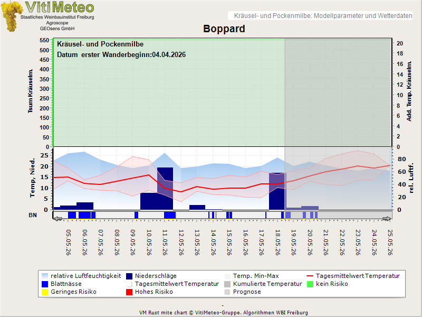Click the precipitation bar on 10.05.26
Image resolution: width=422 pixels, height=317 pixels.
(x=149, y=201)
